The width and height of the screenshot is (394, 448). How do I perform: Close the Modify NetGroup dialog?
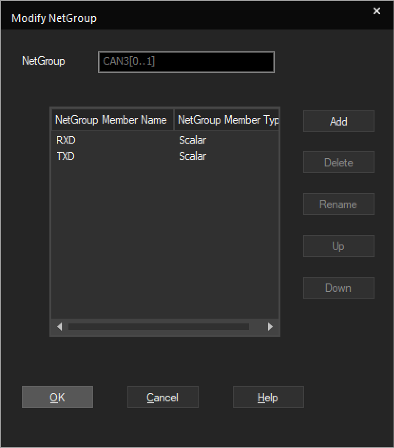coord(376,11)
